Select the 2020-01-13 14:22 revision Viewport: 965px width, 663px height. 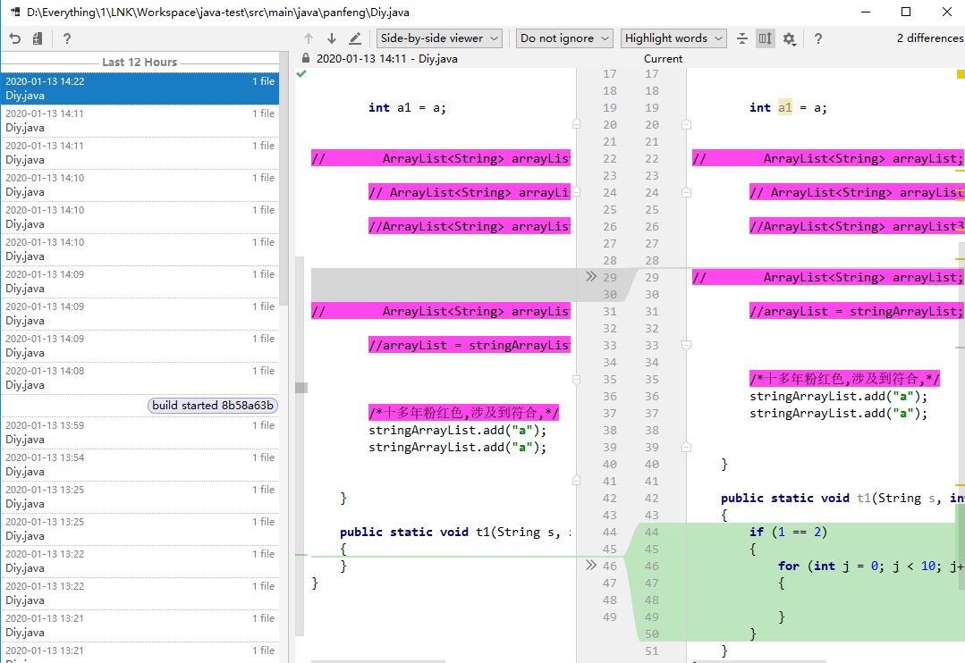pos(140,88)
